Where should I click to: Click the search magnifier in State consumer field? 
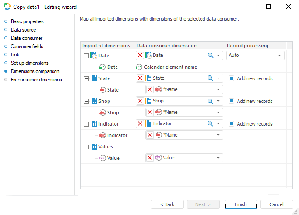tap(210, 78)
